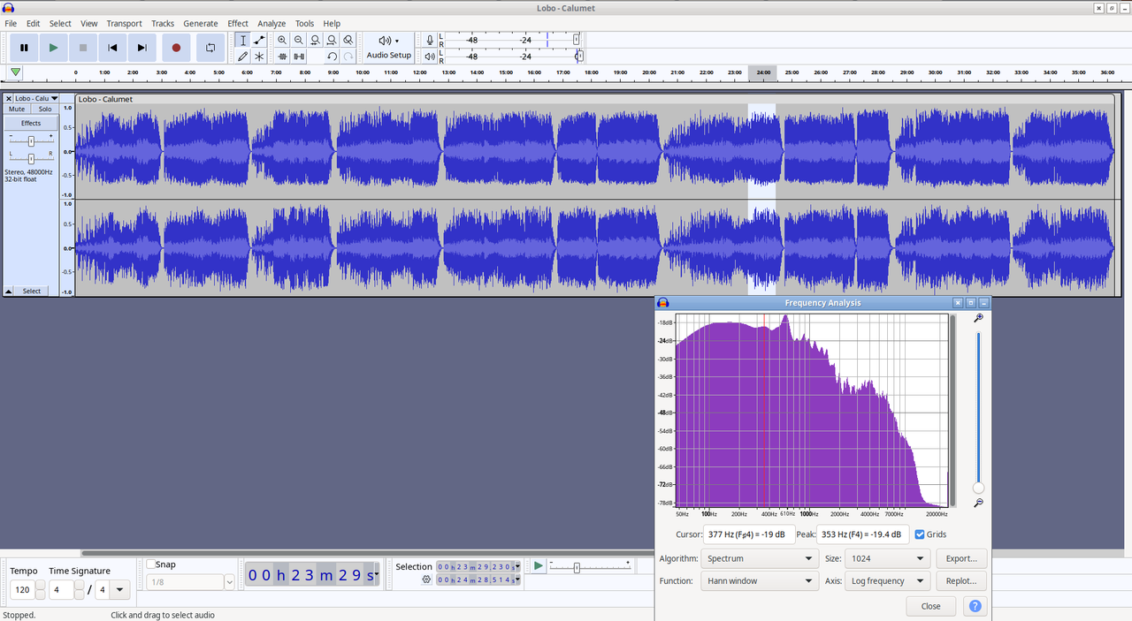Enable the Snap checkbox
Screen dimensions: 1132x621
coord(151,564)
